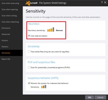Open the Scan when executing section
The height and width of the screenshot is (100, 108).
point(10,3)
